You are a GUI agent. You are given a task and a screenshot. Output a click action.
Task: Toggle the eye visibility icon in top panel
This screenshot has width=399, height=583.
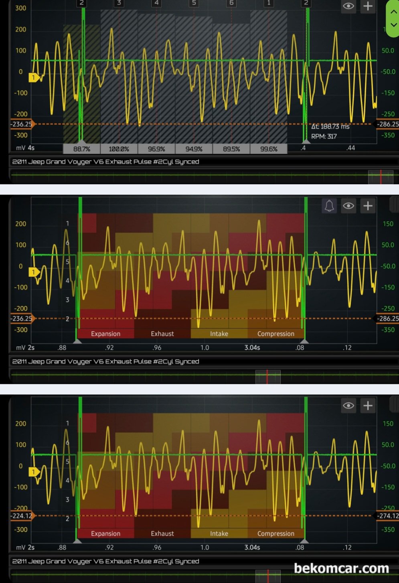coord(348,6)
